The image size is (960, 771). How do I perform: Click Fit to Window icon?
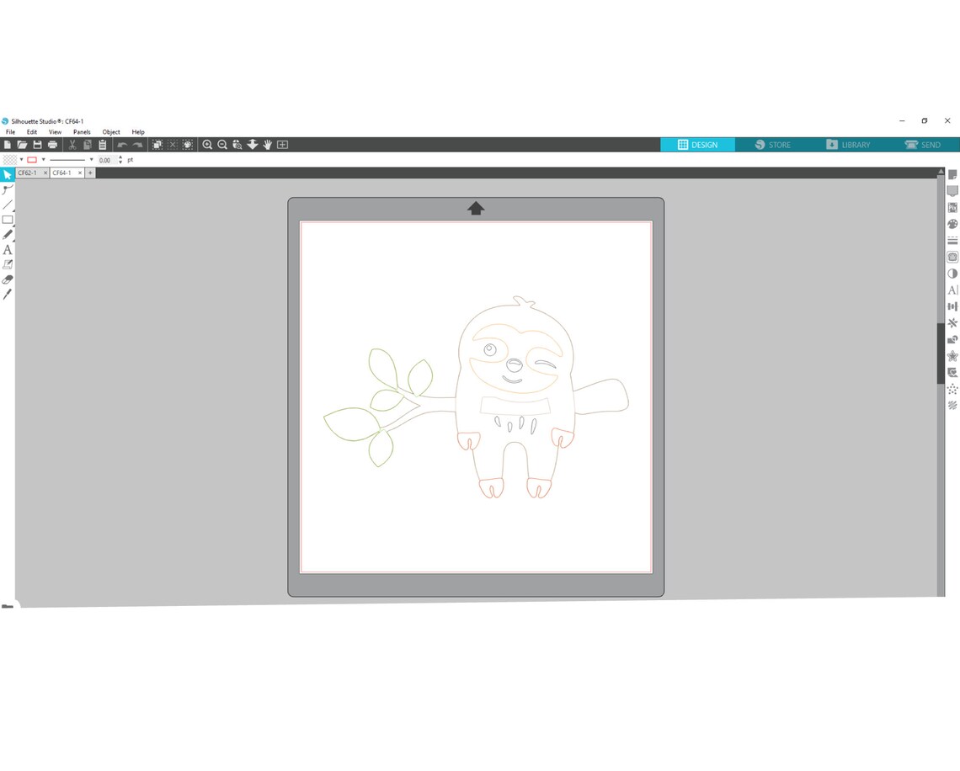pyautogui.click(x=282, y=145)
